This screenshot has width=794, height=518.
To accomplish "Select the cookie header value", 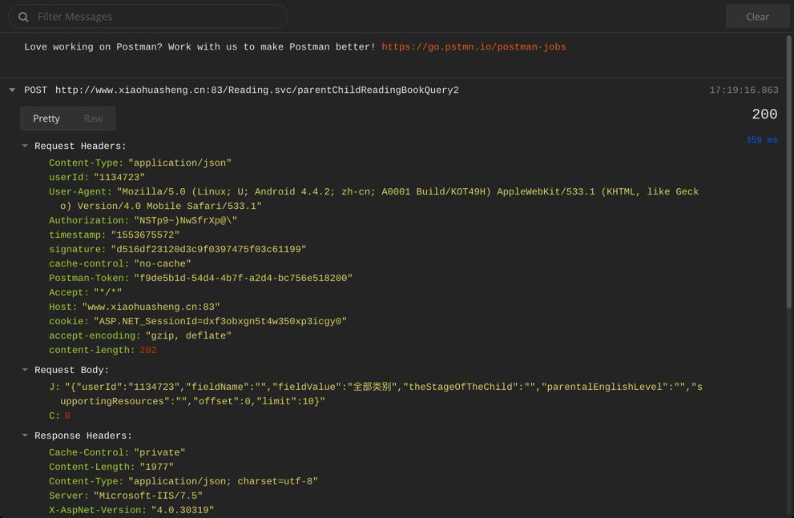I will [220, 322].
